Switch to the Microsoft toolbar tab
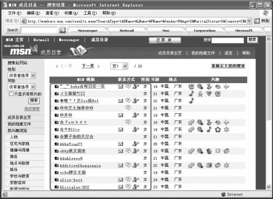The height and width of the screenshot is (199, 273). coord(244,31)
